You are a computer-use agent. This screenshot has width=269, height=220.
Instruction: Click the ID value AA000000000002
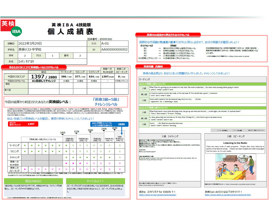click(114, 49)
